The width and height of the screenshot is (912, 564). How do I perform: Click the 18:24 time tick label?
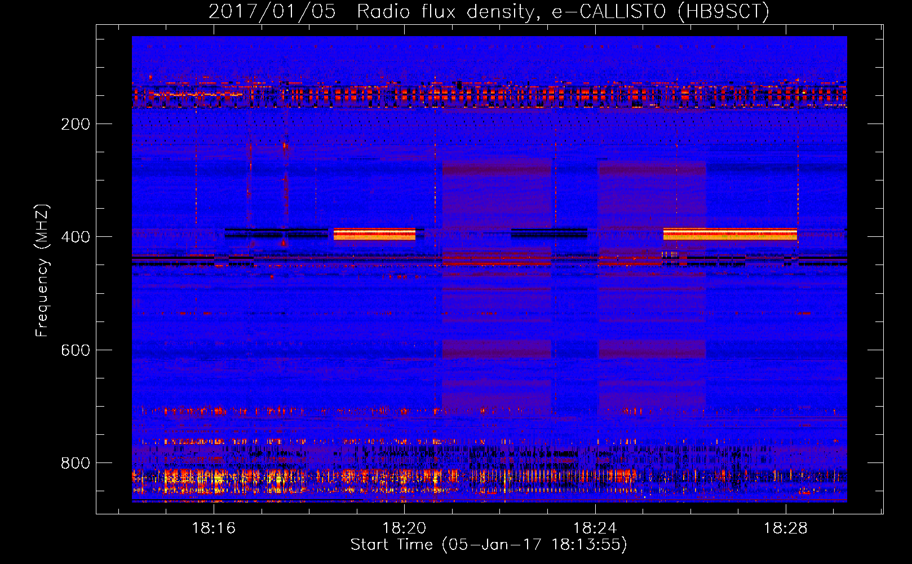tap(595, 528)
